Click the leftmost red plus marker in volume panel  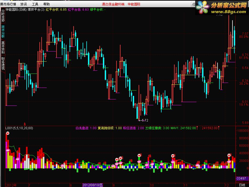coord(8,133)
